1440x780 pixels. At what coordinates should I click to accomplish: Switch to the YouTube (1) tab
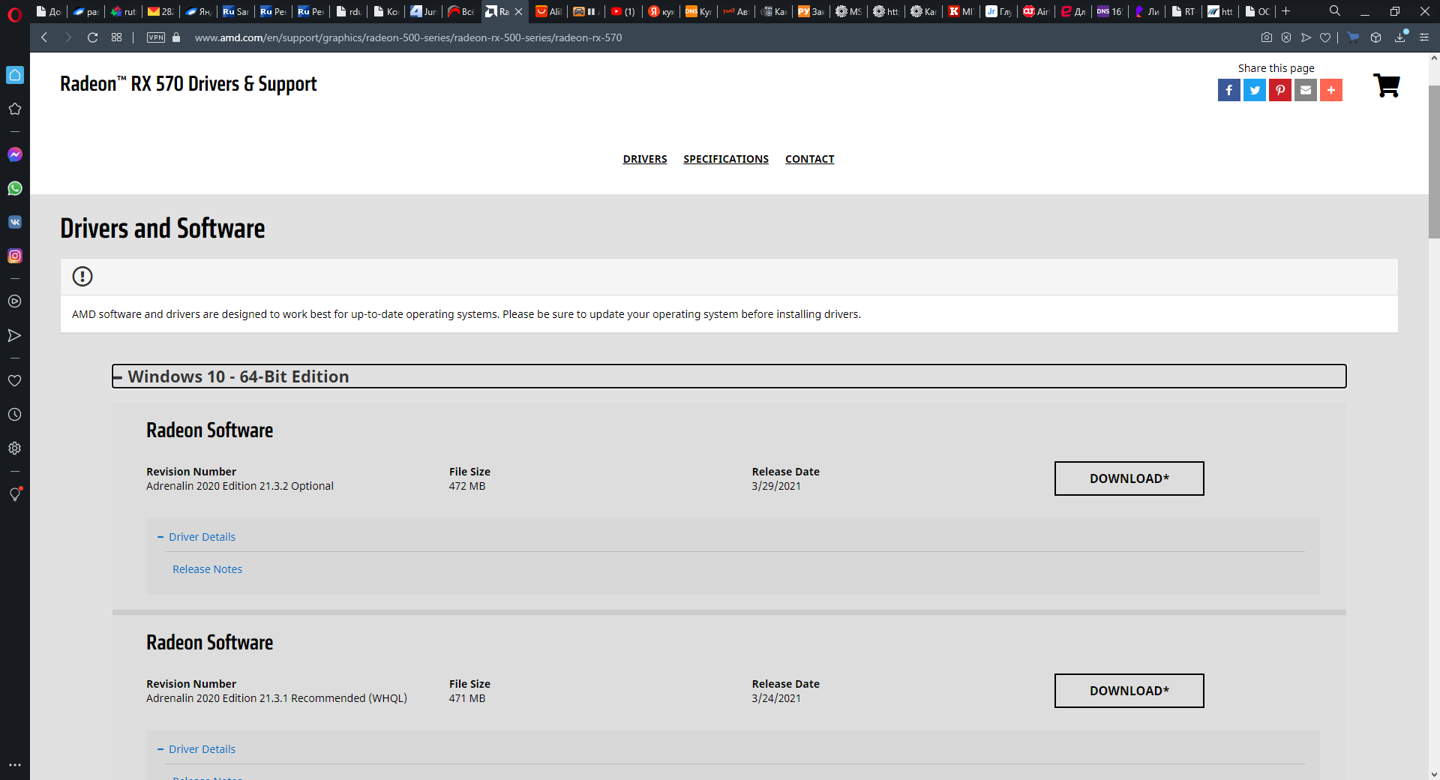tap(623, 11)
